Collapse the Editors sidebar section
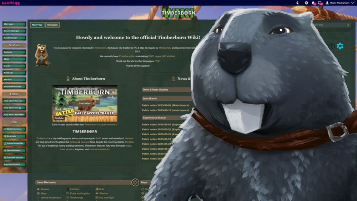 (14, 94)
